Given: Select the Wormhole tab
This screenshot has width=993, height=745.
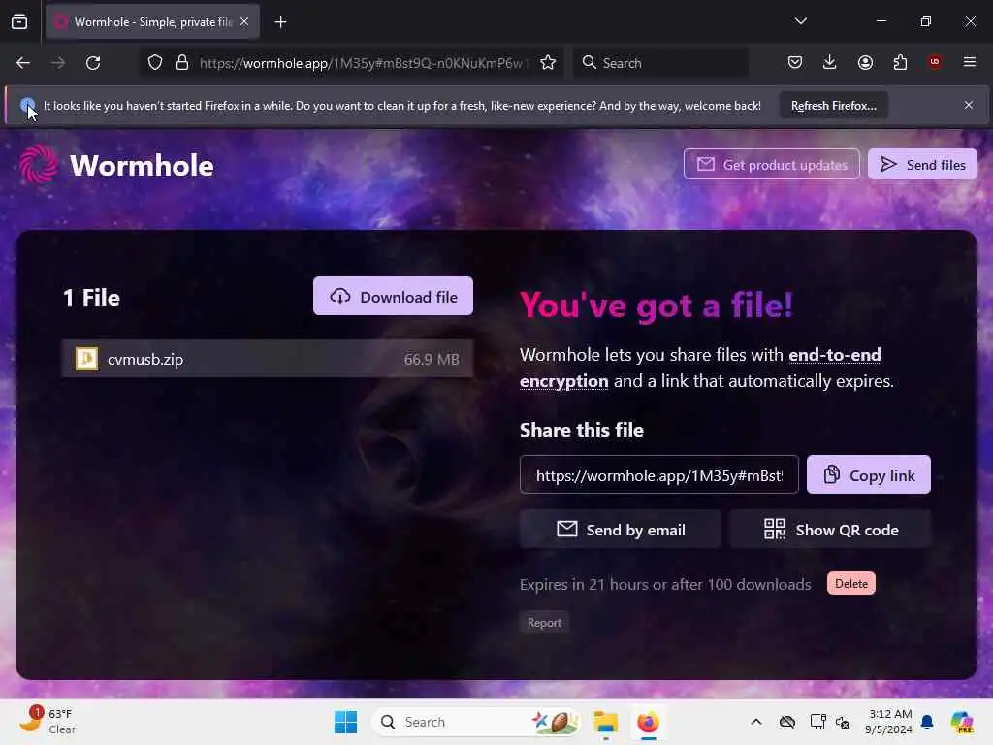Looking at the screenshot, I should [152, 22].
